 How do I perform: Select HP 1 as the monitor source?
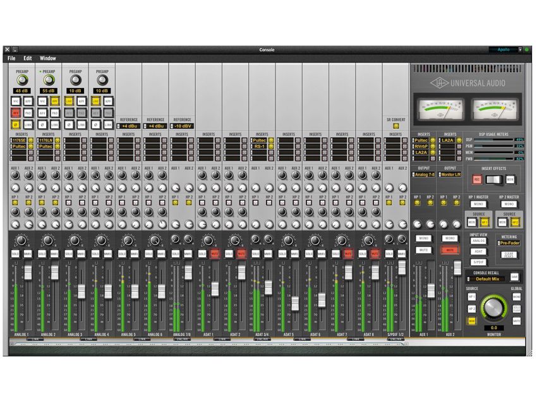pyautogui.click(x=472, y=298)
